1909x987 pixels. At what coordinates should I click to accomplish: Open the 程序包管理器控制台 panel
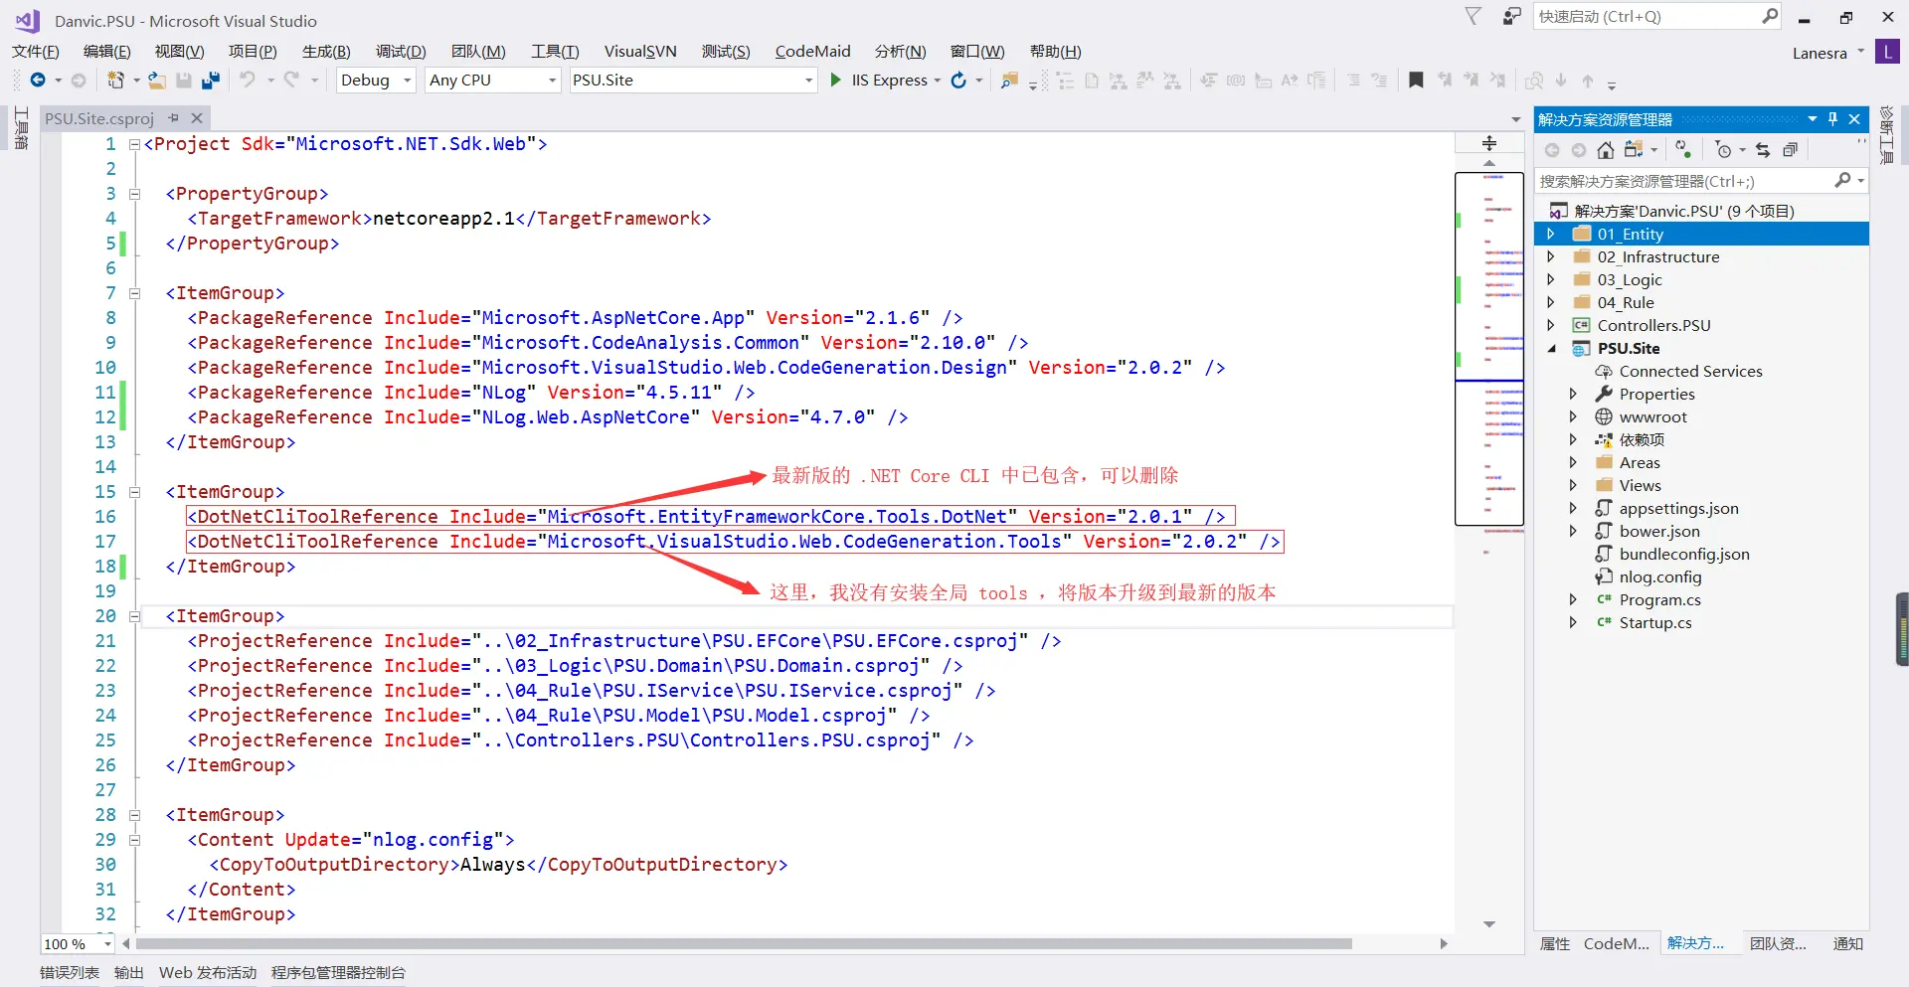click(x=338, y=973)
